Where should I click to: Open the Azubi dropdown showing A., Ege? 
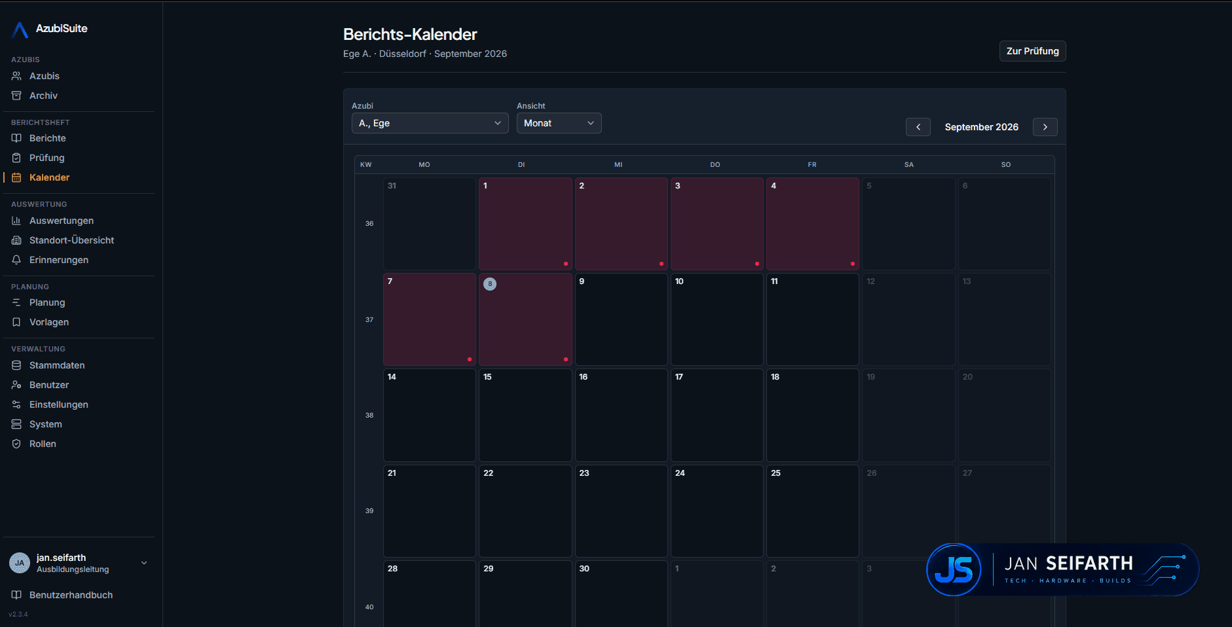coord(430,123)
